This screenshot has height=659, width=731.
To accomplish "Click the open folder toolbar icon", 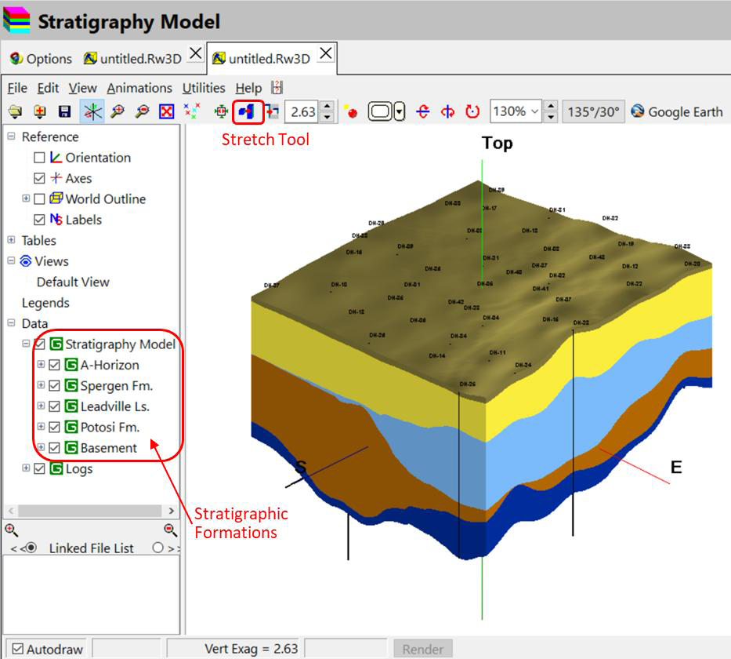I will pos(15,112).
